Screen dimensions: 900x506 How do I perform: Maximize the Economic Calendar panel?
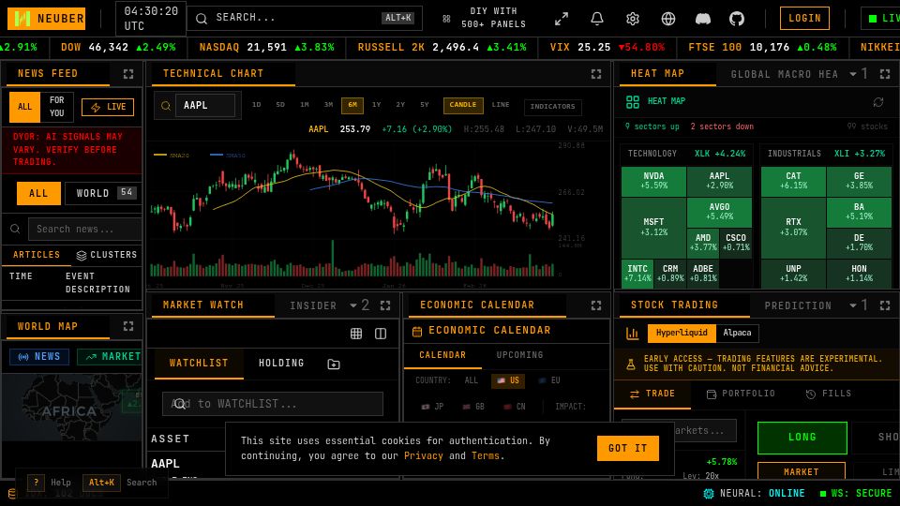coord(596,305)
